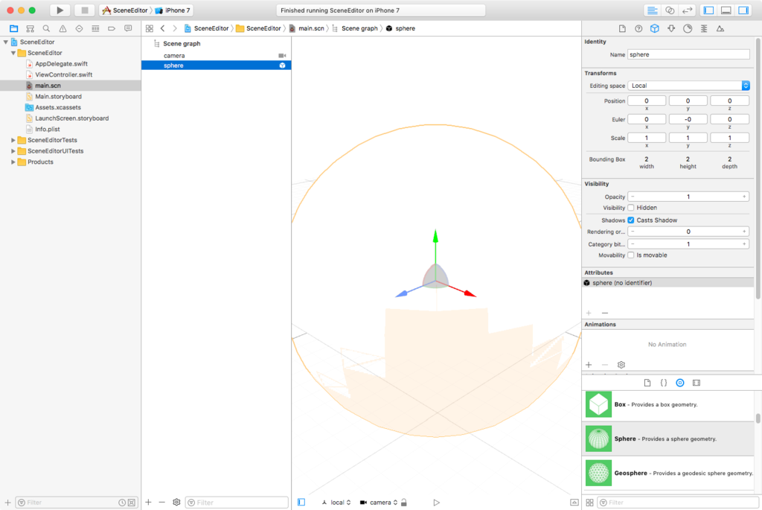Open the test navigator tab
This screenshot has width=762, height=510.
(x=79, y=29)
